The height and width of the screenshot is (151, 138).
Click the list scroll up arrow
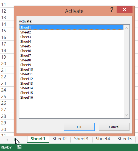(126, 28)
